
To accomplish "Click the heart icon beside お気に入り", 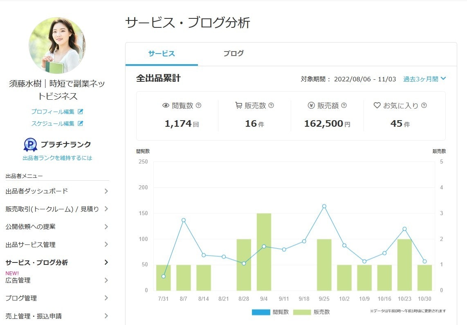I will [x=377, y=105].
